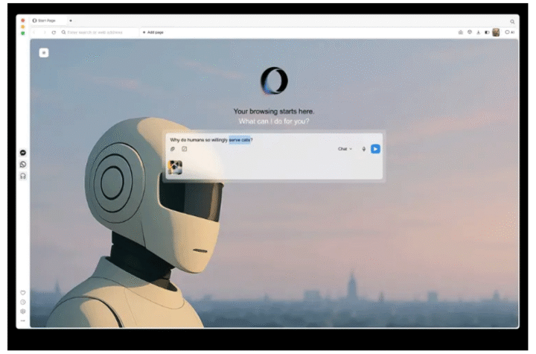Open history clock icon in sidebar

[23, 302]
